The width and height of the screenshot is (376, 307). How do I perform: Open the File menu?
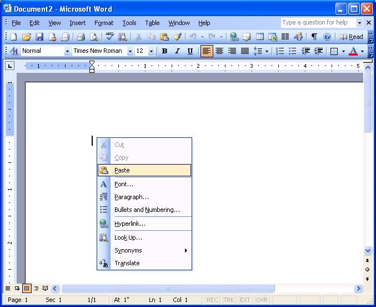16,23
